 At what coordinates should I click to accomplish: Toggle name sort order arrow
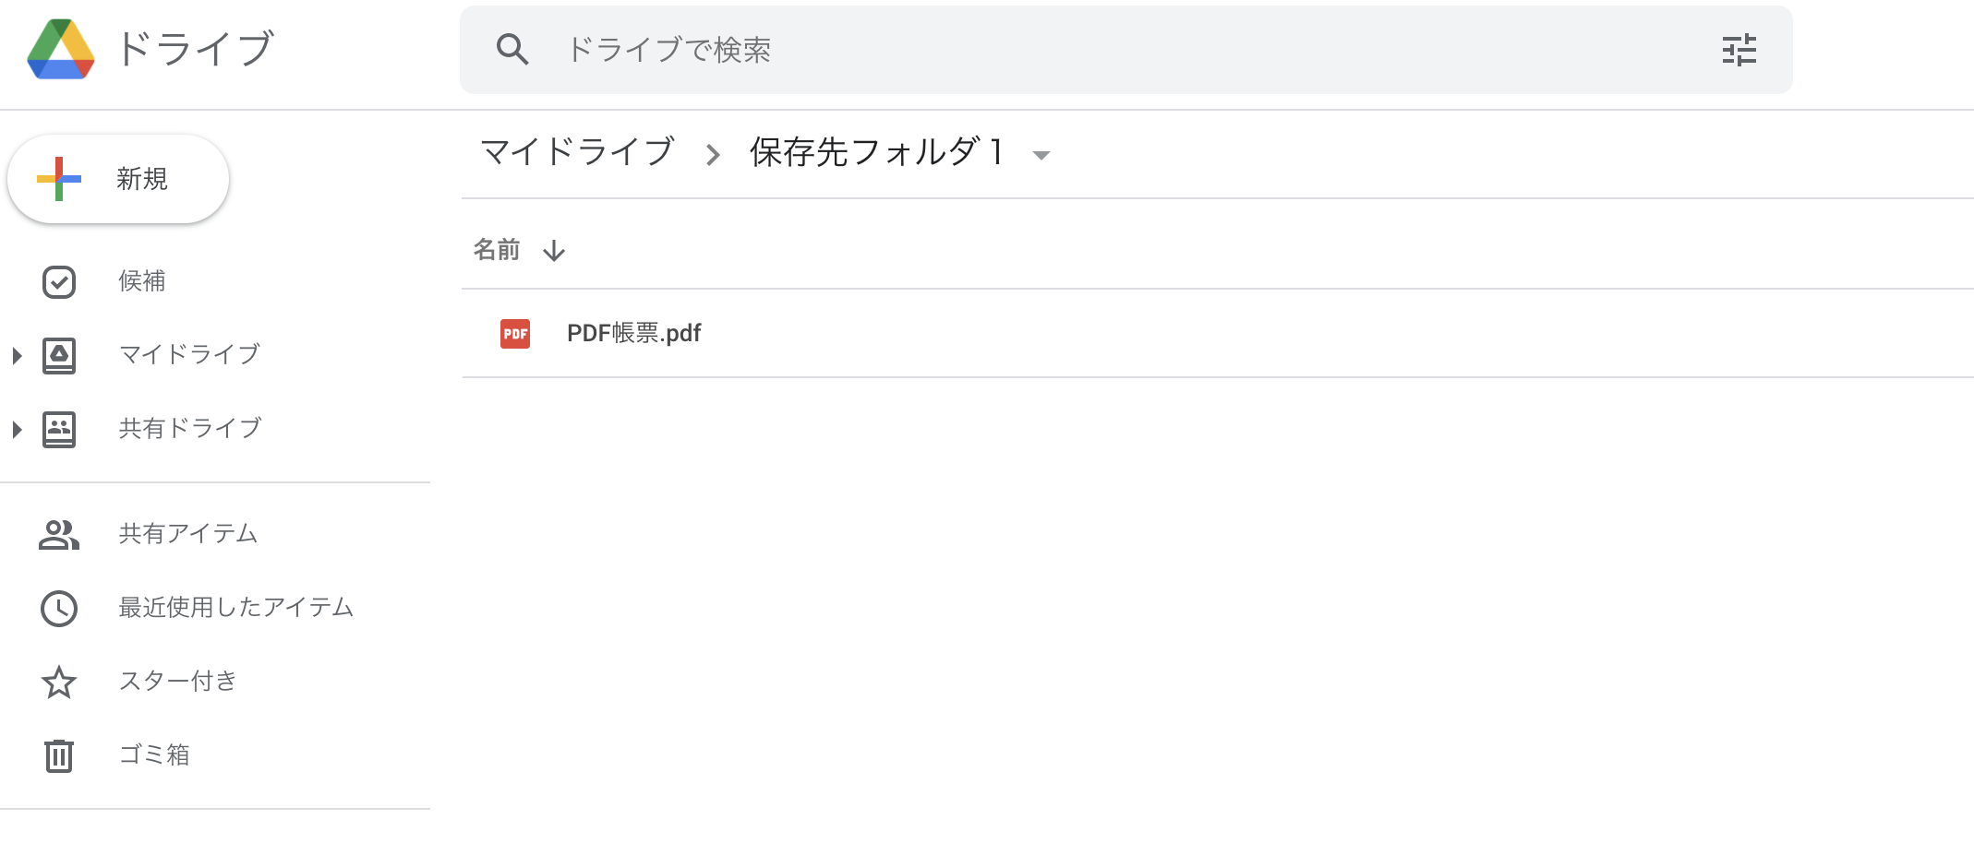pyautogui.click(x=554, y=250)
